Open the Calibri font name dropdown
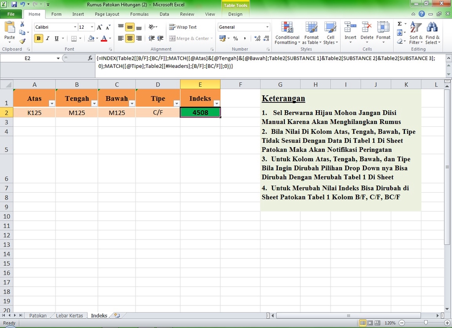 [x=75, y=27]
